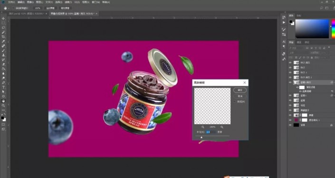Select the Horizontal Type tool

[3, 87]
